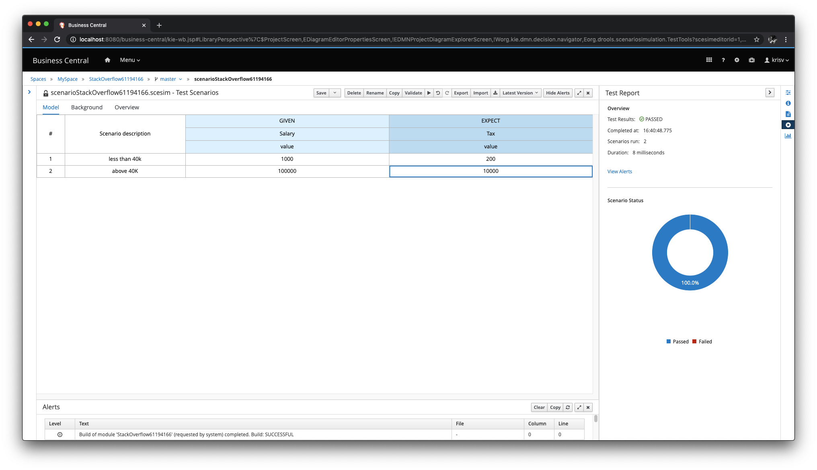Open the Save options dropdown arrow

(335, 93)
